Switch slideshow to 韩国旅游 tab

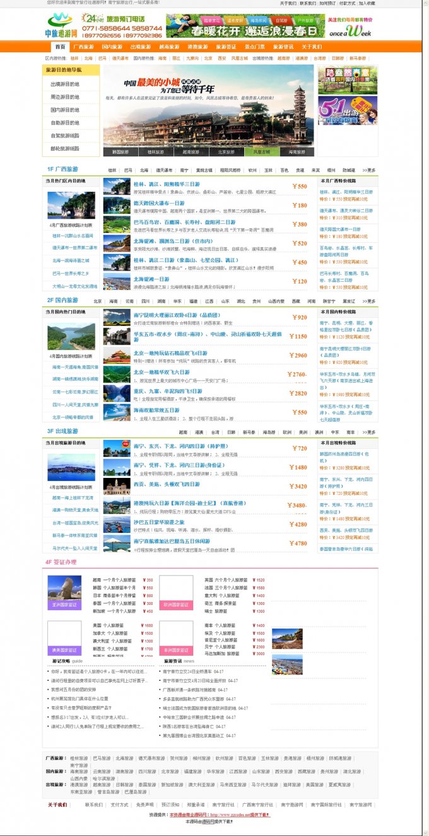[x=120, y=152]
